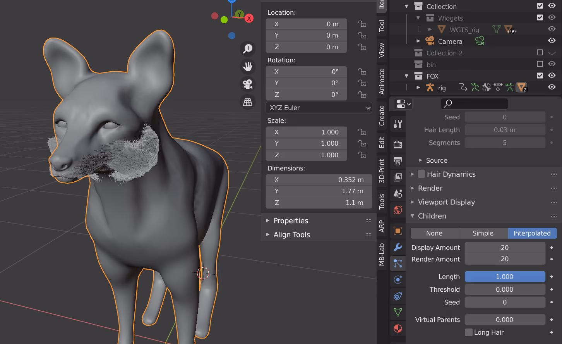The image size is (562, 344).
Task: Hide the Camera object in viewport
Action: (552, 41)
